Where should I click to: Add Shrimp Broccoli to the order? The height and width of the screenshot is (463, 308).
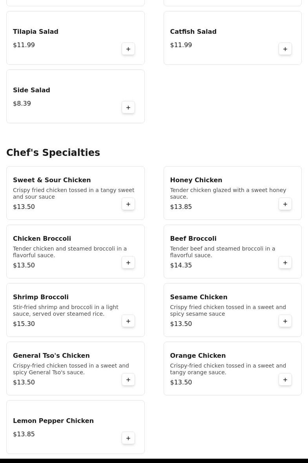point(128,321)
